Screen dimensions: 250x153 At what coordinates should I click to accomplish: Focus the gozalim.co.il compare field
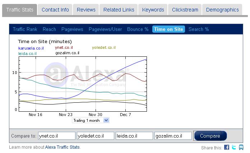point(173,136)
